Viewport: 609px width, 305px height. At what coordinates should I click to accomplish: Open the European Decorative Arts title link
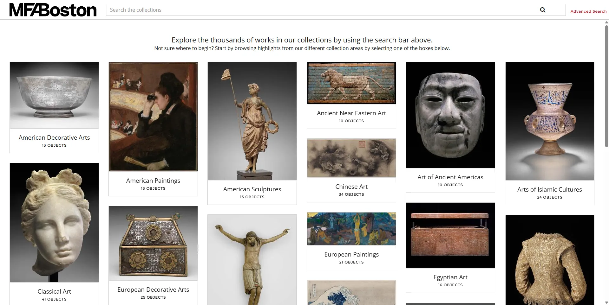[153, 289]
